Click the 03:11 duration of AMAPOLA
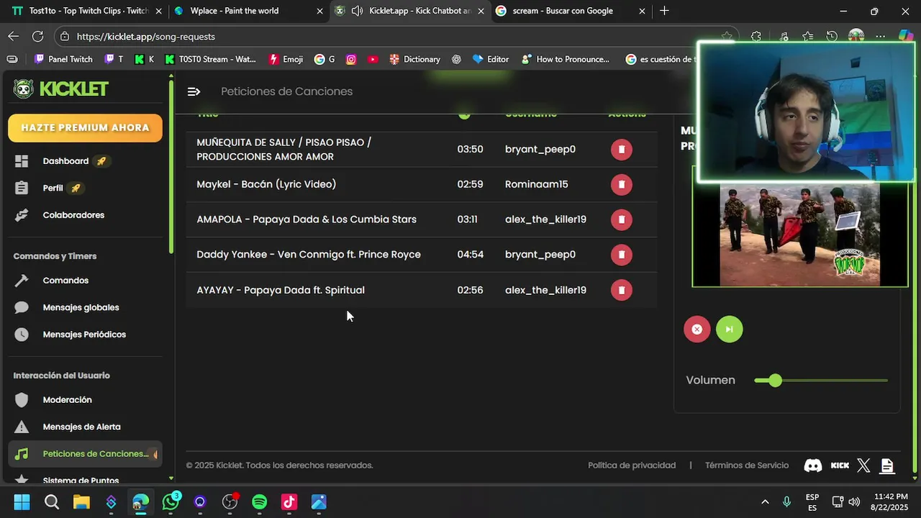The image size is (921, 518). tap(467, 219)
